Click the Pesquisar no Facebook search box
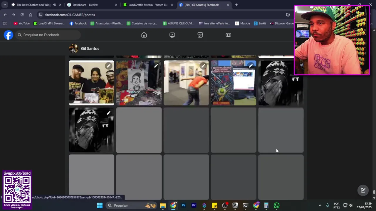Viewport: 376px width, 211px height. (48, 35)
